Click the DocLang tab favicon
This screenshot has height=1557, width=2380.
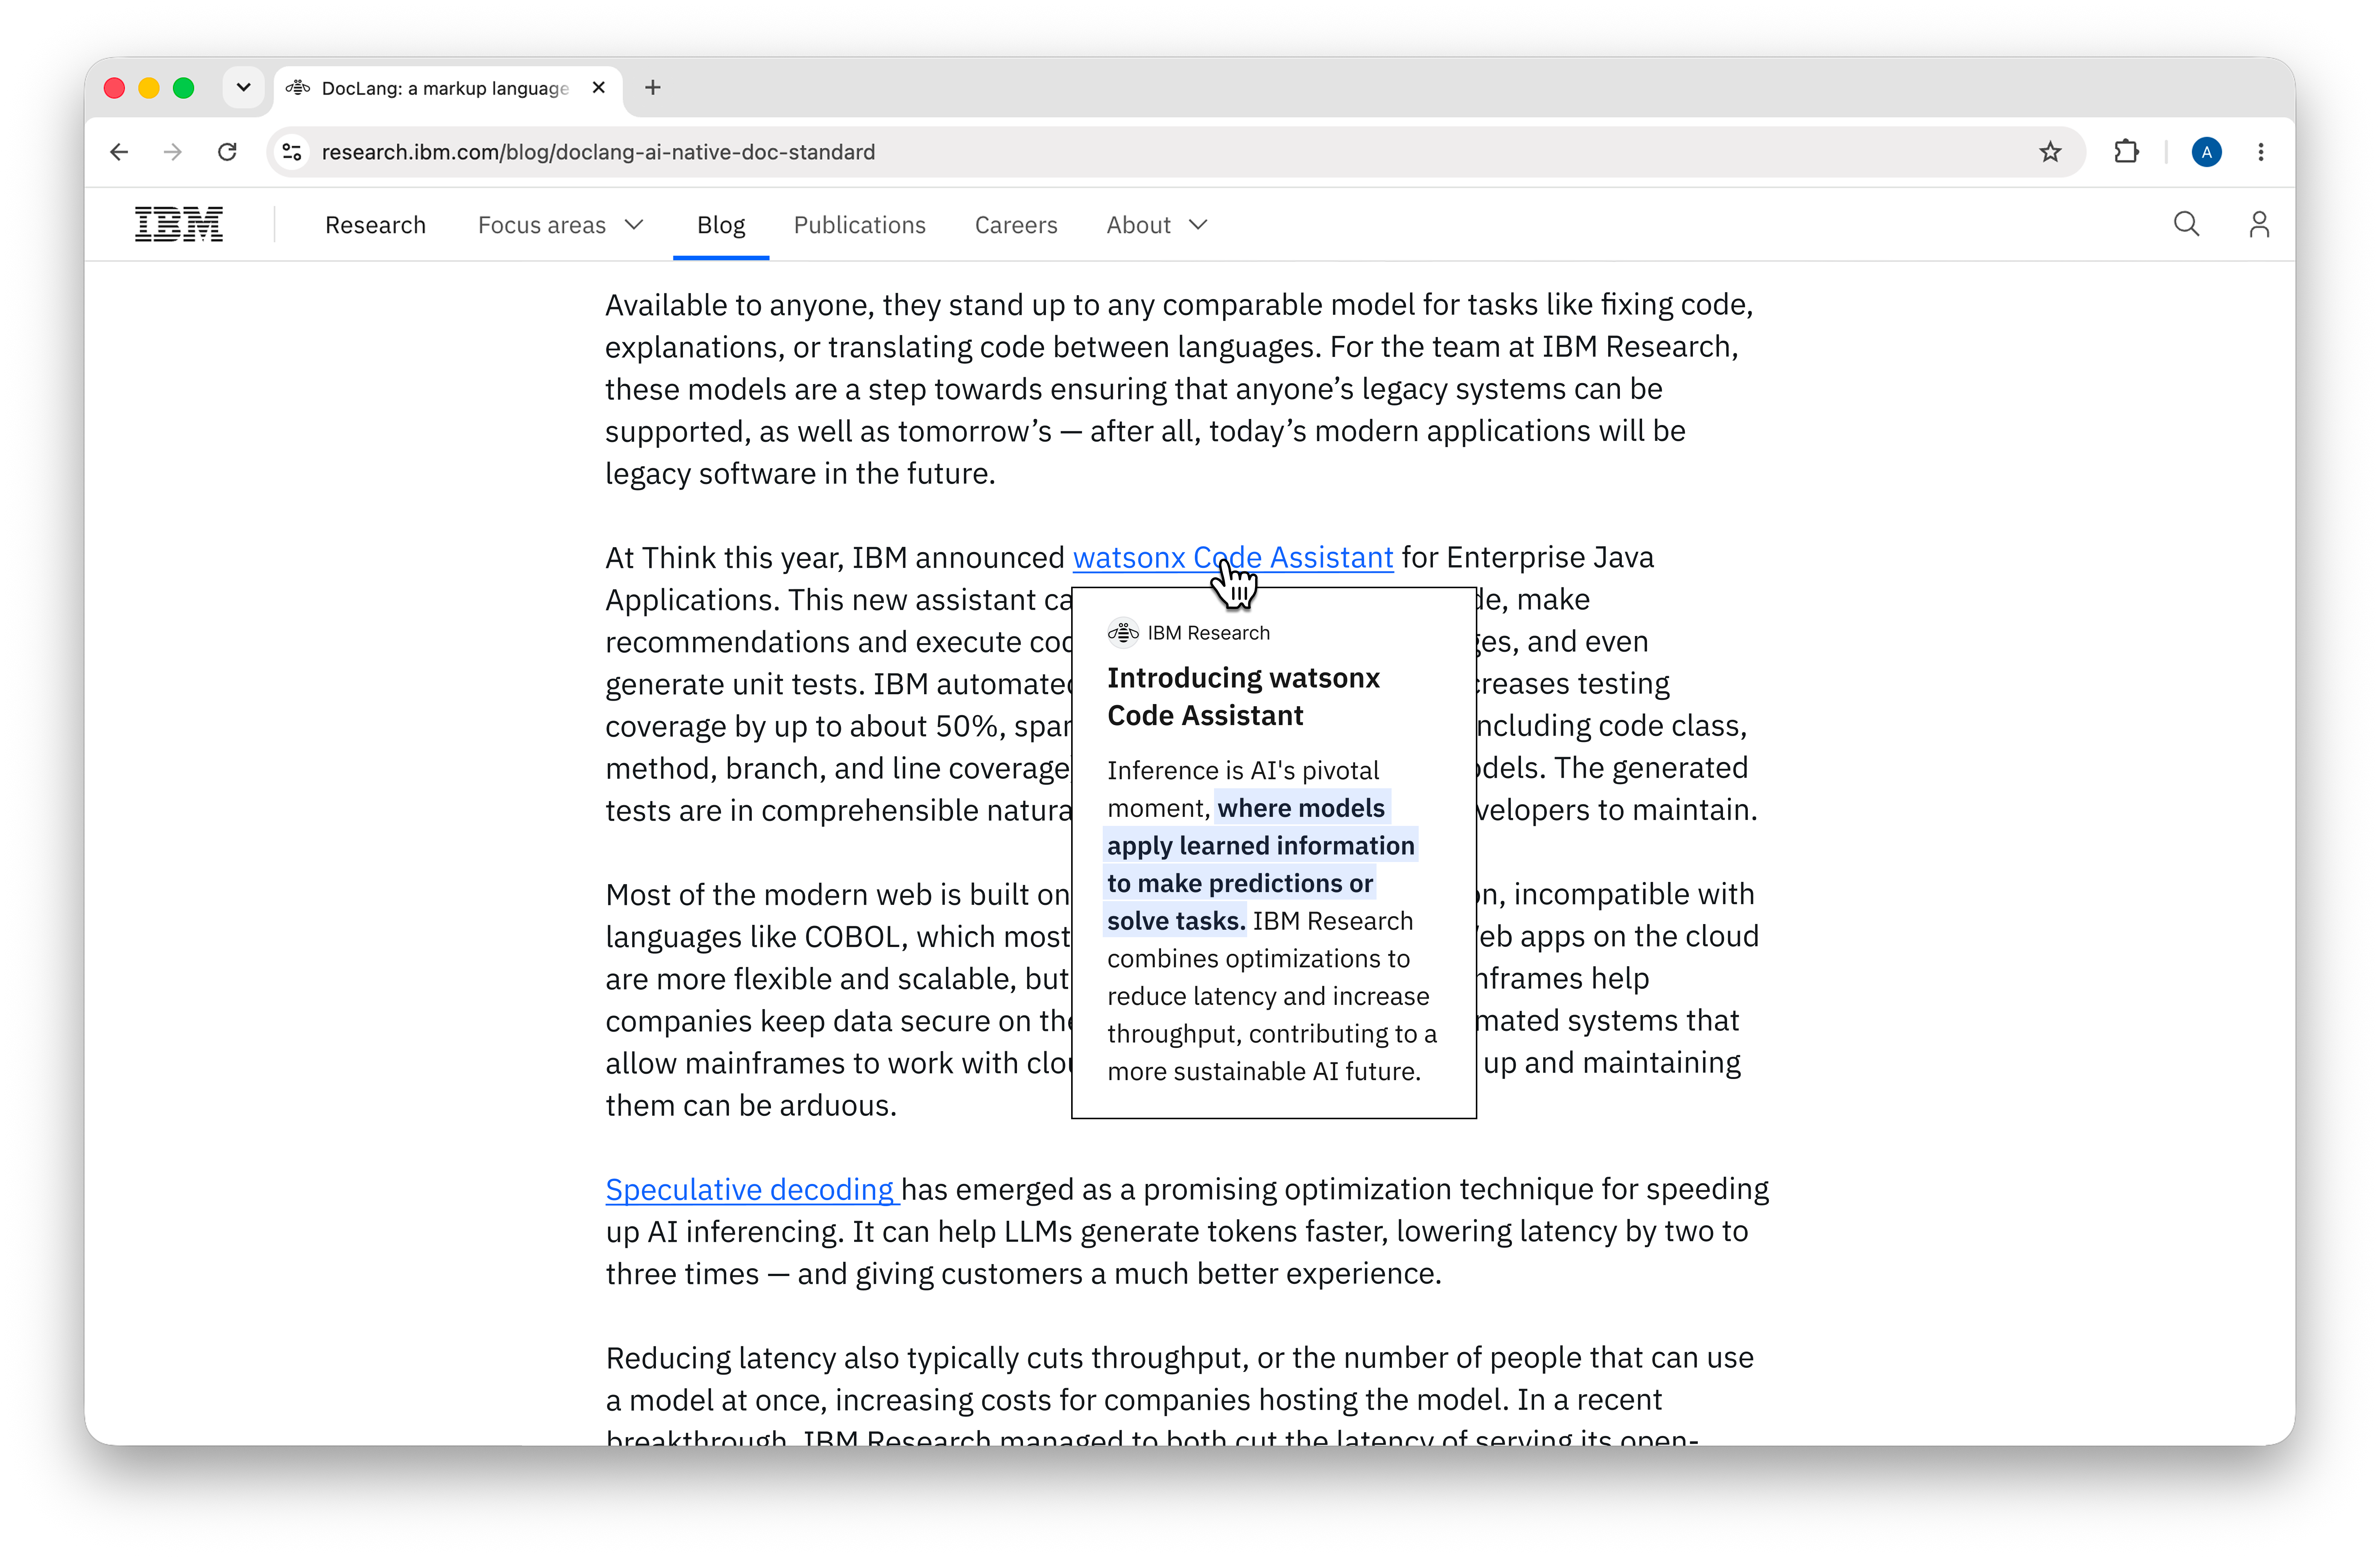pos(298,88)
